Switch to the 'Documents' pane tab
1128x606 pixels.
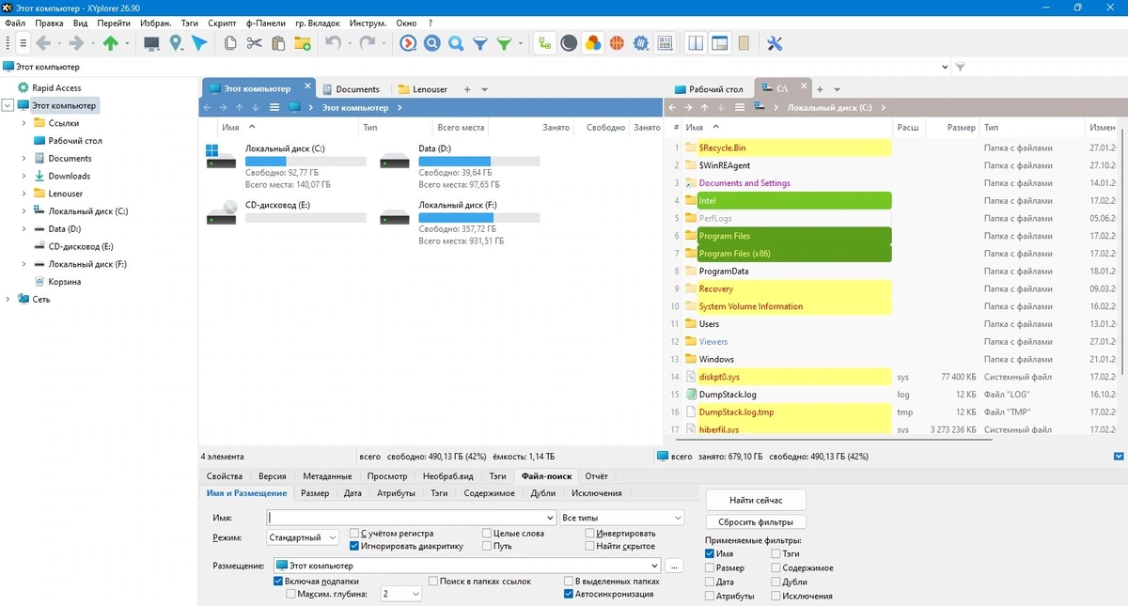coord(351,89)
